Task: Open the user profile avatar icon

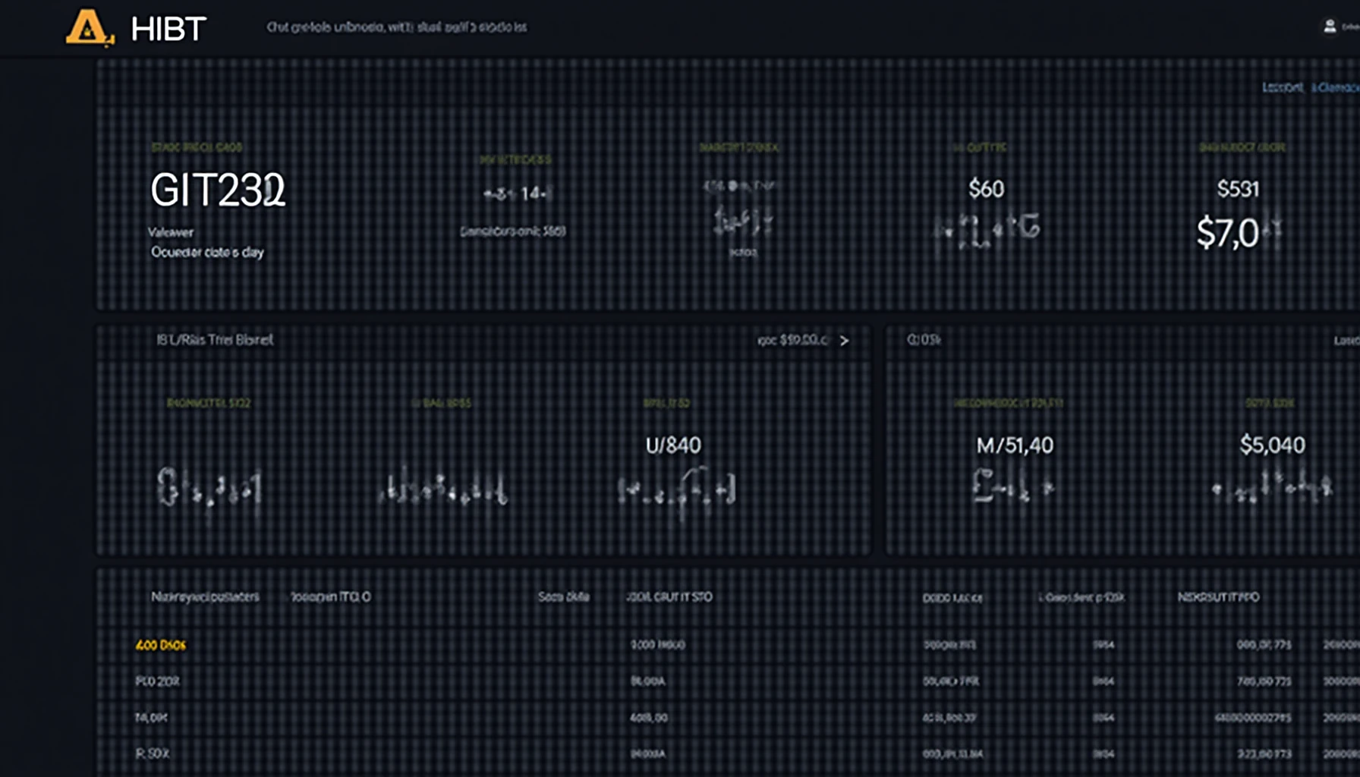Action: pos(1330,27)
